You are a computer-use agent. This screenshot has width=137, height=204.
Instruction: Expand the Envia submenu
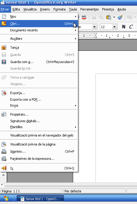[x=39, y=105]
